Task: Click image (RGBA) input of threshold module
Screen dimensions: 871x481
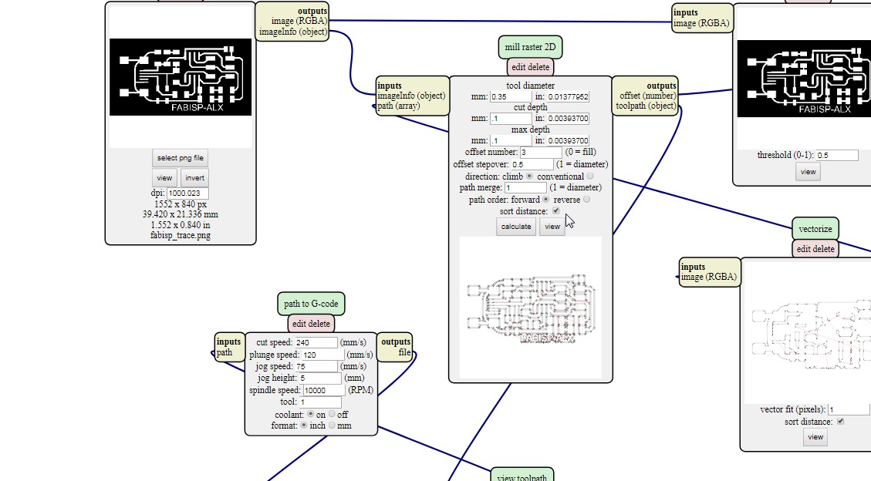Action: pyautogui.click(x=701, y=23)
